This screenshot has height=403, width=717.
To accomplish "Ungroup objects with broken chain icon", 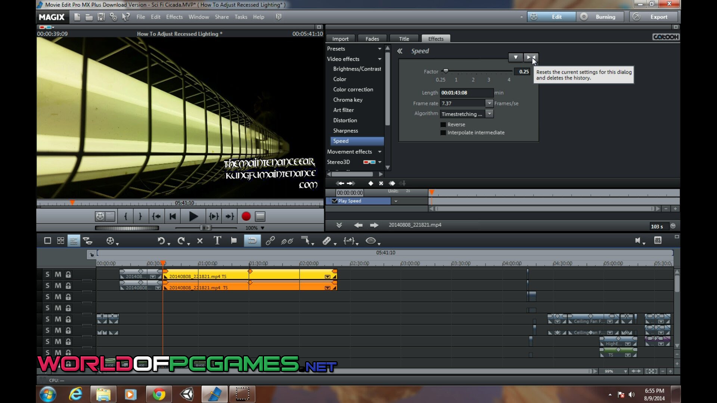I will [287, 241].
